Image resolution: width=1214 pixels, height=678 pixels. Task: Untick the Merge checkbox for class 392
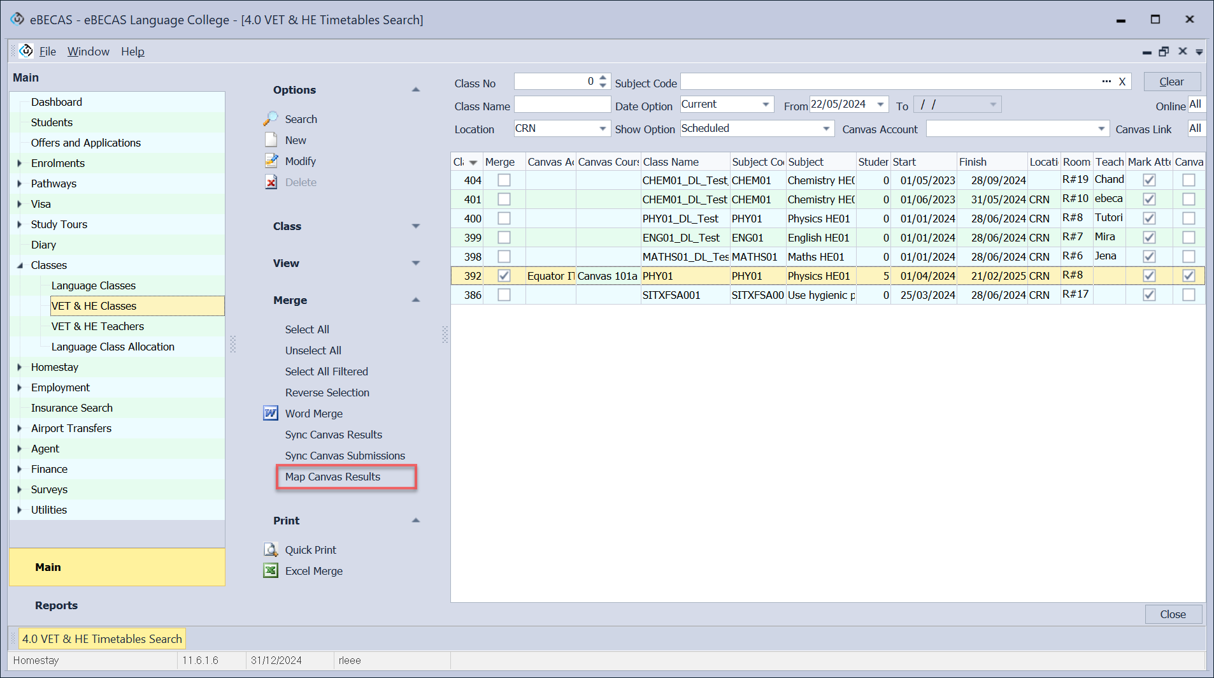click(504, 276)
